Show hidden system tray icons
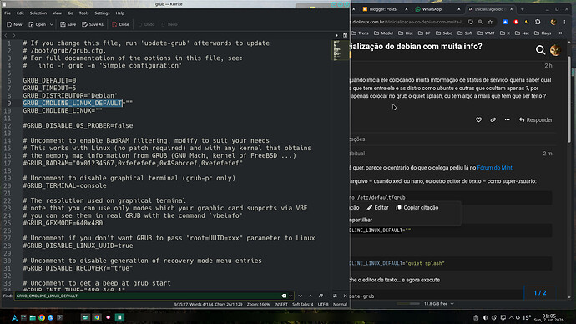 pyautogui.click(x=511, y=318)
